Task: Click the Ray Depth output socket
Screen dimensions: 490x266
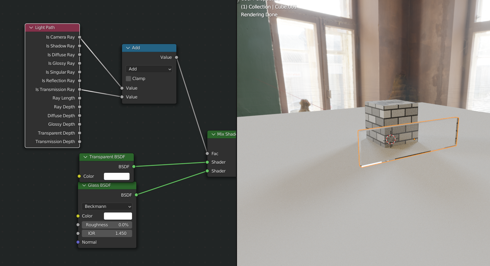Action: [79, 107]
